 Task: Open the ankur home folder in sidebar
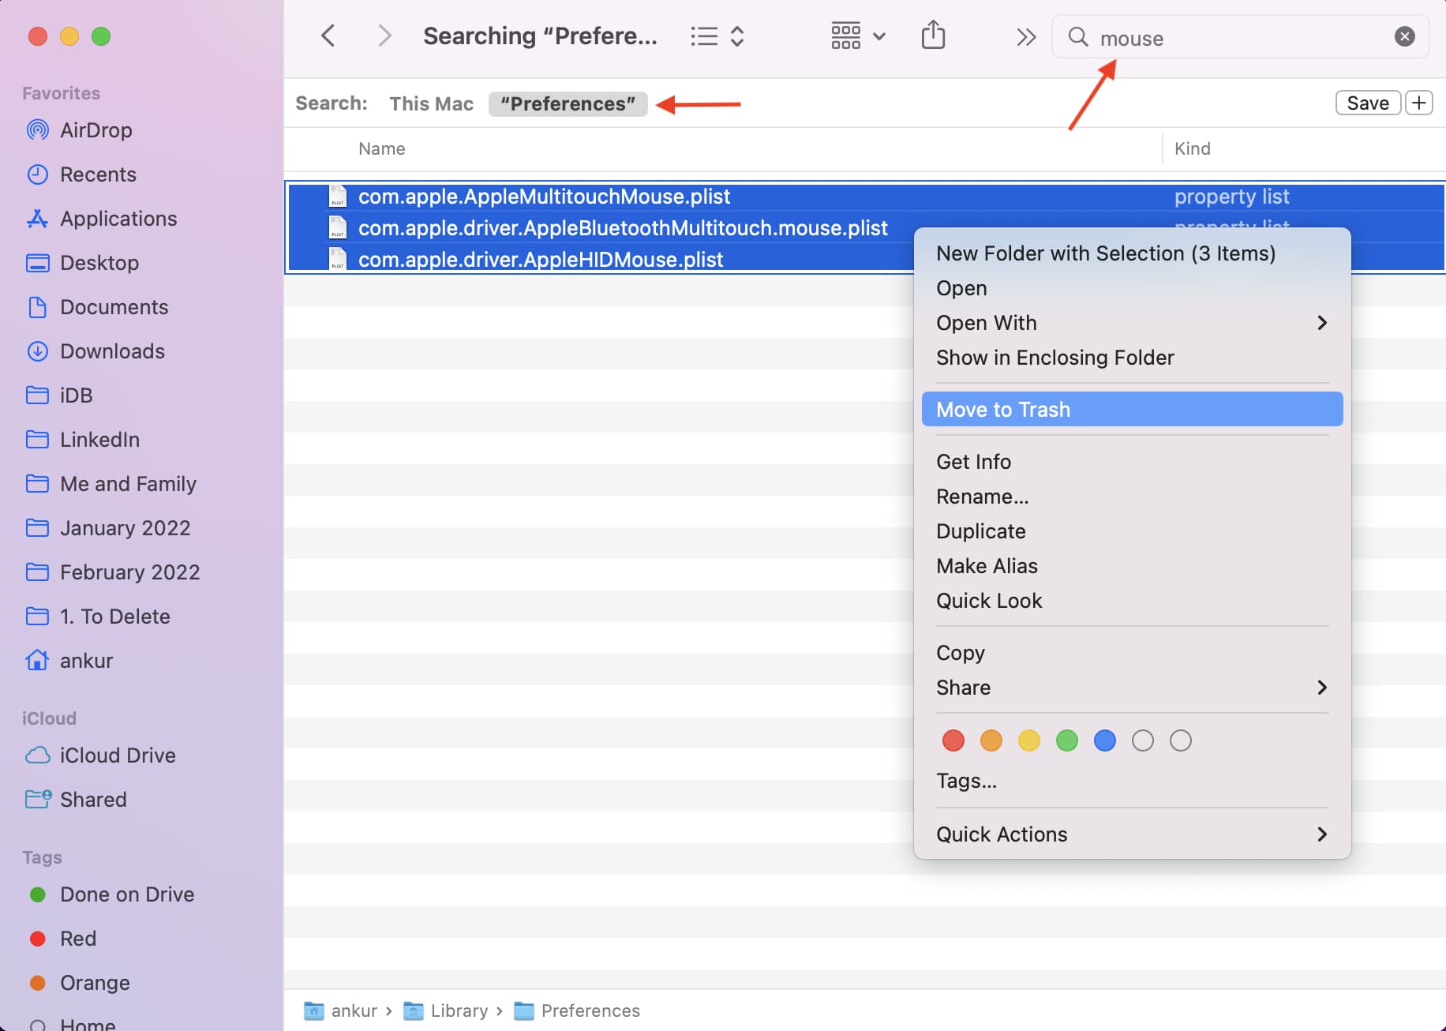pos(69,661)
